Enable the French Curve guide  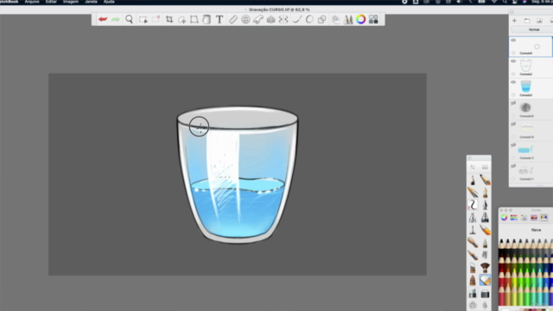(x=258, y=19)
